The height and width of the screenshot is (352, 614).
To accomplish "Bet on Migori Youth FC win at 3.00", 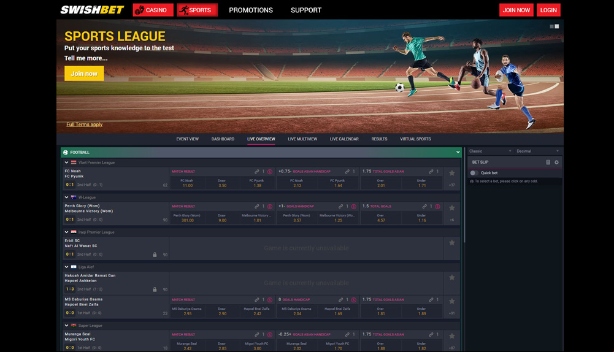I will 257,346.
